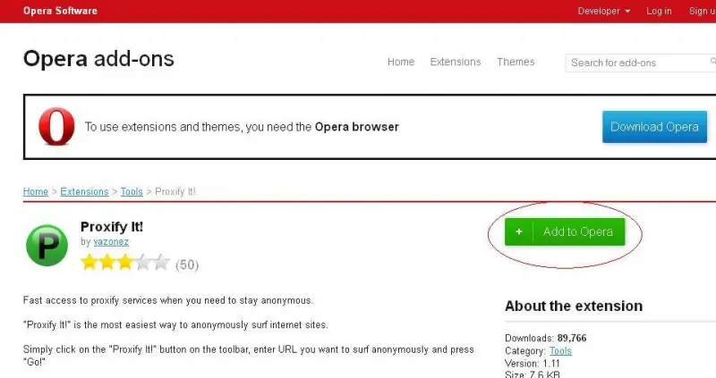Open the Developer dropdown menu

(x=603, y=11)
